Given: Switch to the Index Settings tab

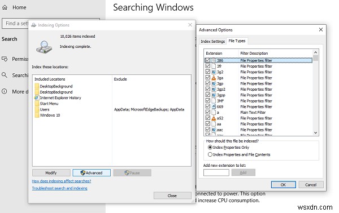Looking at the screenshot, I should pos(212,41).
